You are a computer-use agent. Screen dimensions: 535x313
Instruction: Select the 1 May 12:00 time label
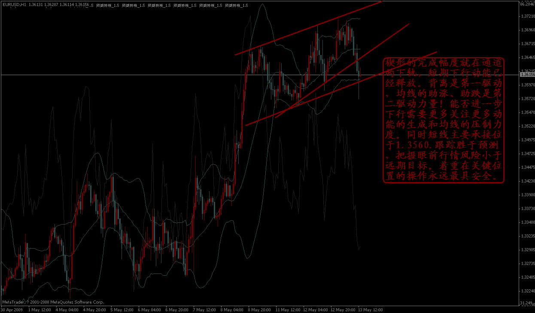(39, 310)
